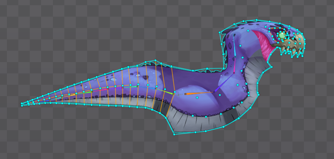This screenshot has height=159, width=334.
Task: Select the cyan vertical bone in the neck
Action: [234, 45]
